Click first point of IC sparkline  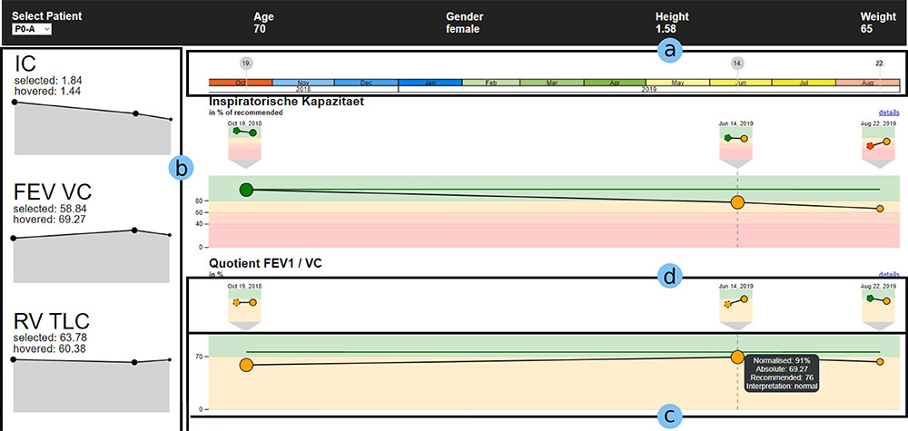15,103
